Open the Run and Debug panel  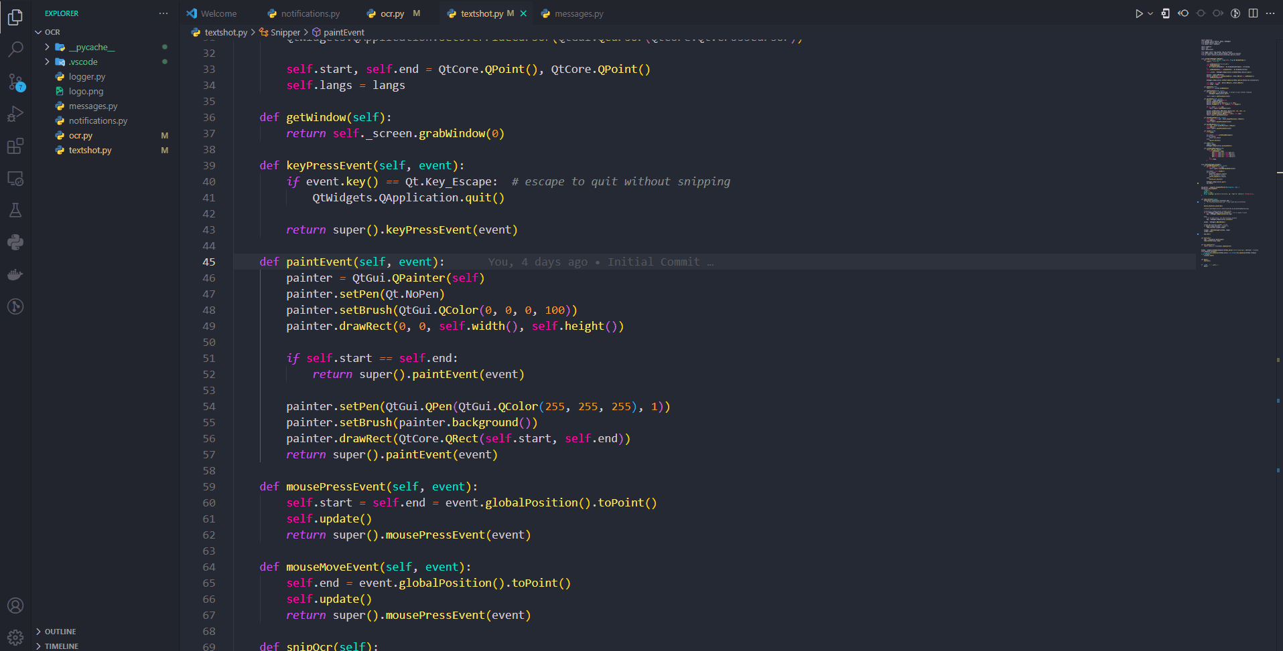[x=15, y=114]
